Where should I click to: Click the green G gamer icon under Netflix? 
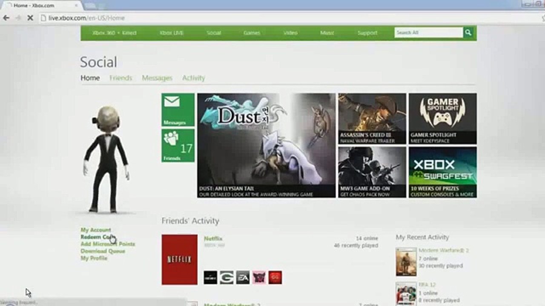point(227,278)
